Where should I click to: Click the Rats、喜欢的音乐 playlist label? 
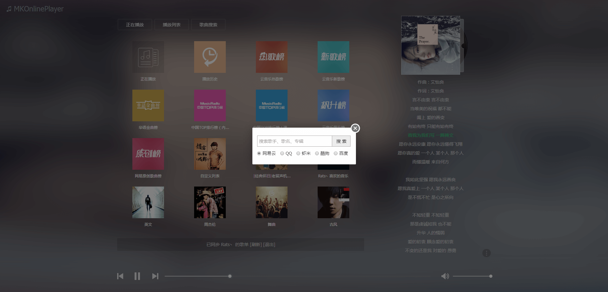[333, 176]
